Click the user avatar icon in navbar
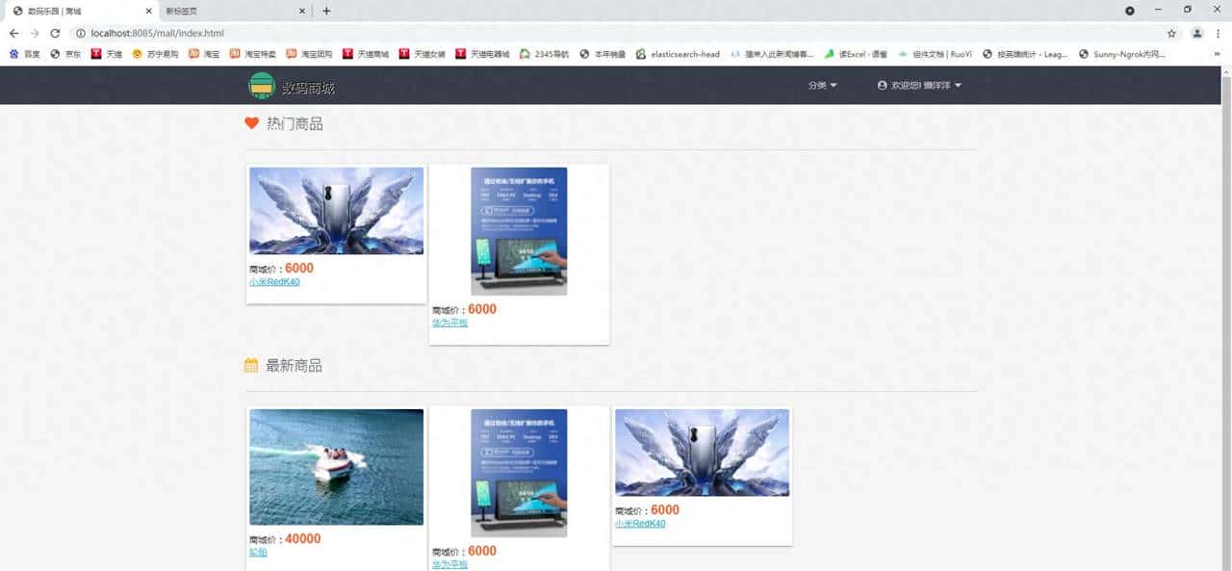 [882, 85]
